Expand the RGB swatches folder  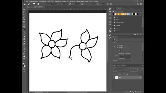point(113,17)
